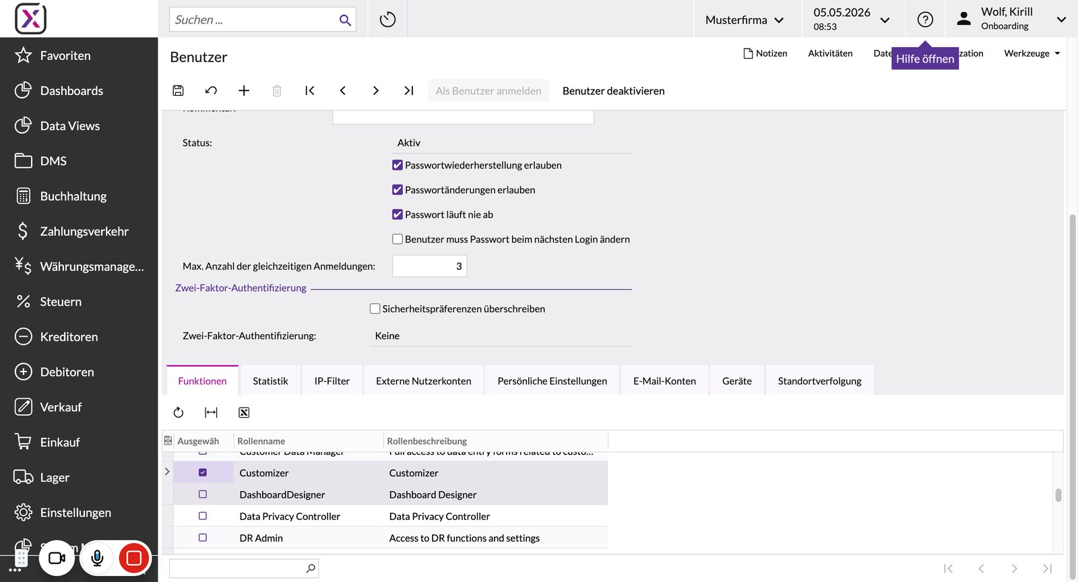Click the Rollenname column header
The width and height of the screenshot is (1078, 582).
point(308,441)
